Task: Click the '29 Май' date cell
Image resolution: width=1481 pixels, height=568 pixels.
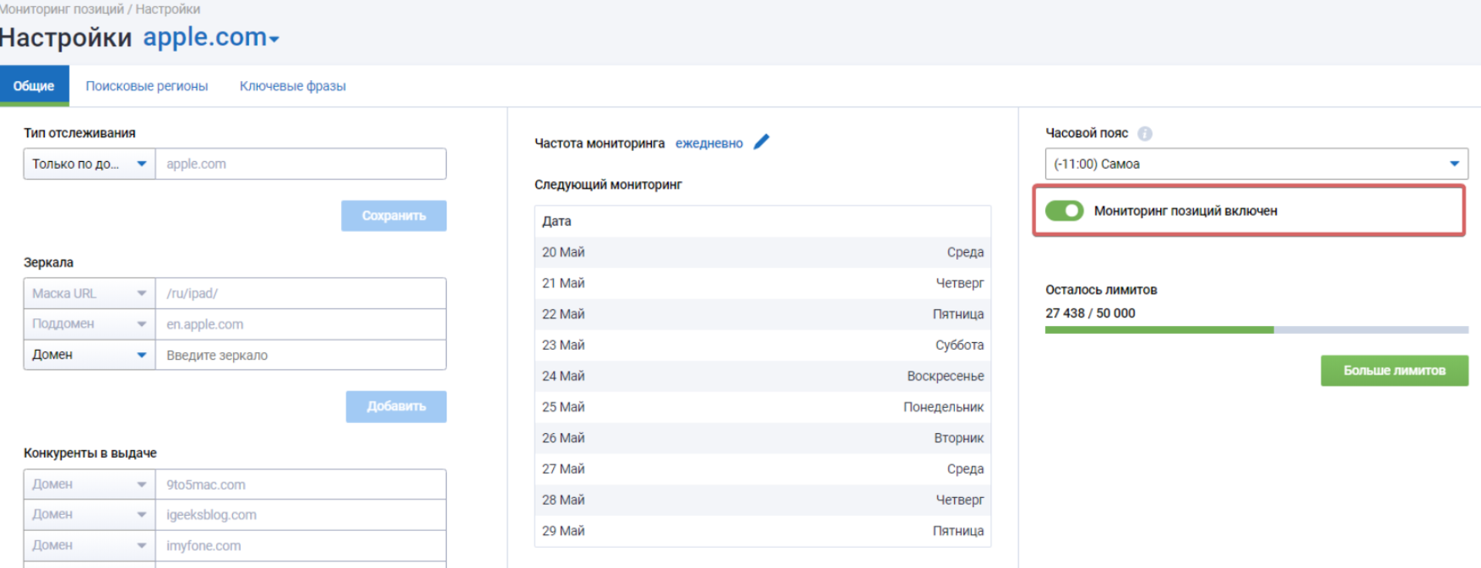Action: pos(563,531)
